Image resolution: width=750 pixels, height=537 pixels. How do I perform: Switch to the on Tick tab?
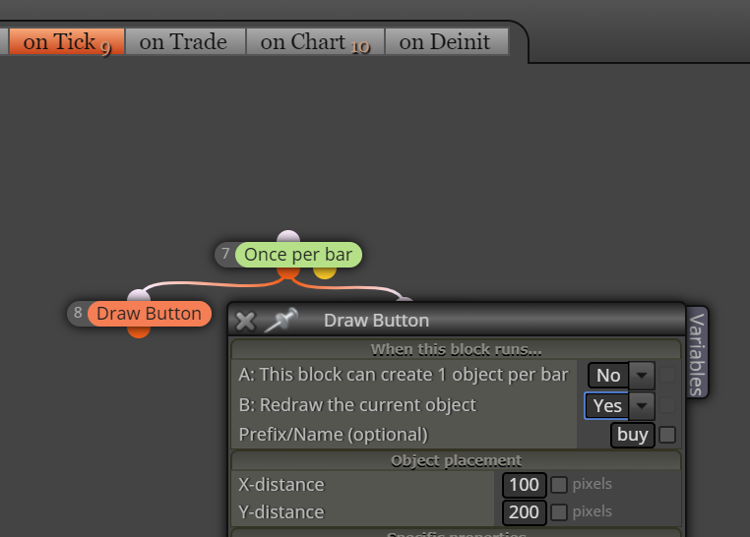point(67,41)
